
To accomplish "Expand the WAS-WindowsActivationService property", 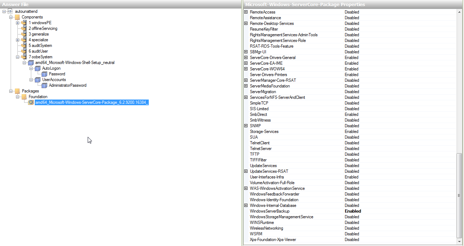I will 246,188.
